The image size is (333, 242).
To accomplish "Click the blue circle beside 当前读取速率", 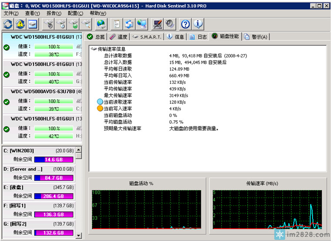I will [x=100, y=102].
